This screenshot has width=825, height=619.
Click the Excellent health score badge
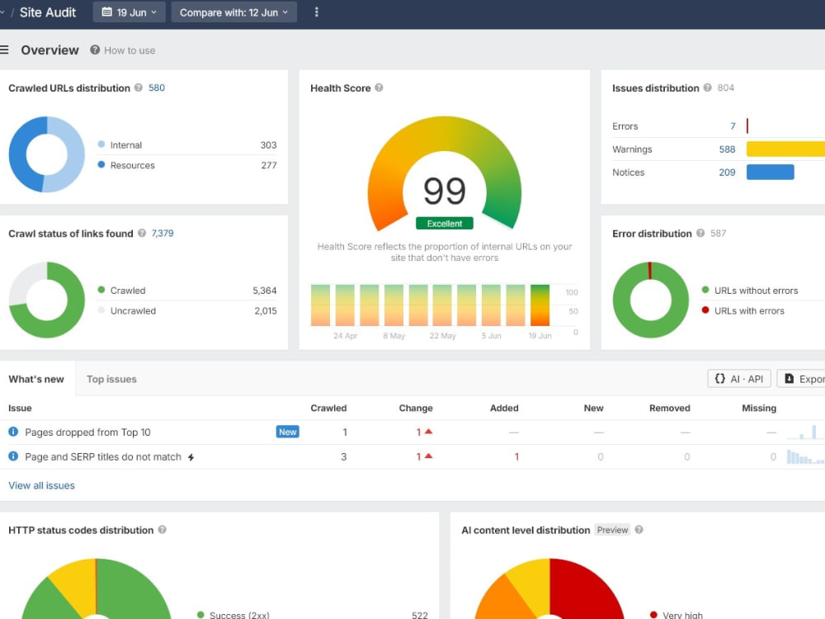coord(445,223)
